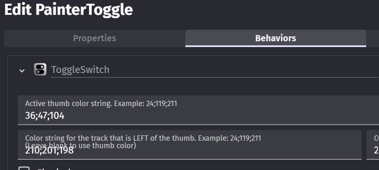Click the 210;201;198 track color value
This screenshot has width=379, height=170.
49,151
